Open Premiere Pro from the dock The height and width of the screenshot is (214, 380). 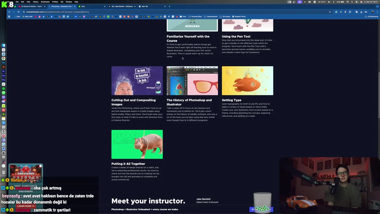4,71
